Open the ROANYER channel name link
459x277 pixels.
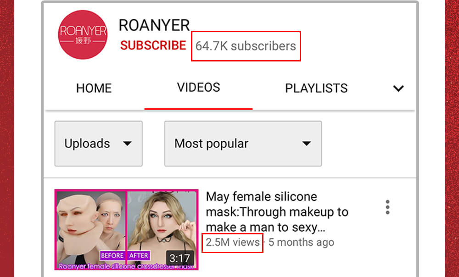[154, 25]
